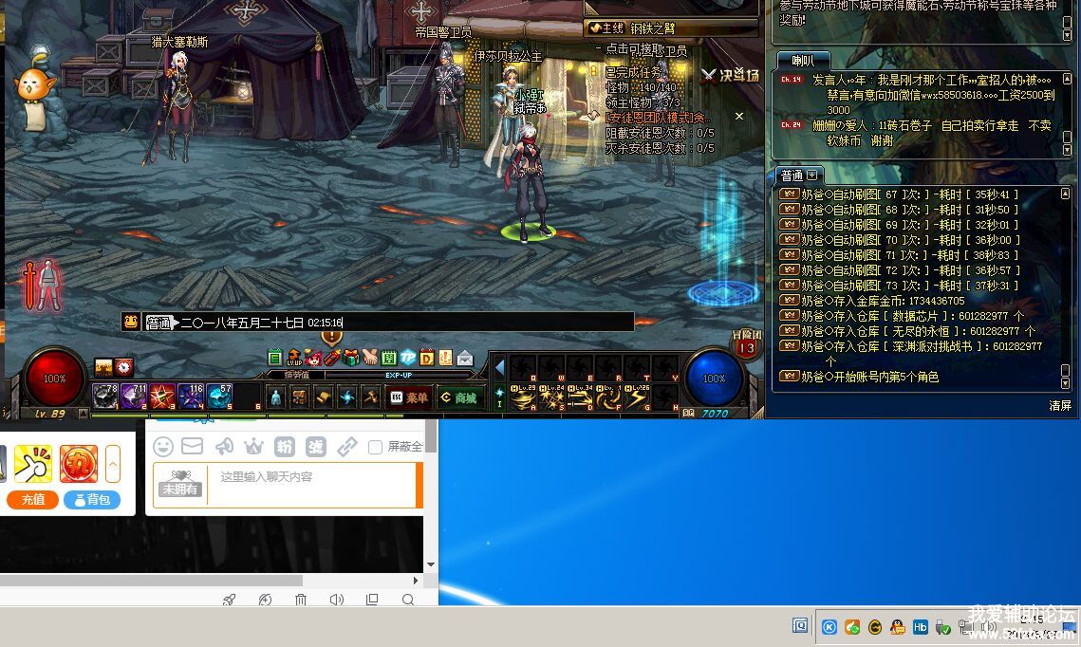Open the blue skill window icon
Image resolution: width=1081 pixels, height=647 pixels.
coord(346,397)
